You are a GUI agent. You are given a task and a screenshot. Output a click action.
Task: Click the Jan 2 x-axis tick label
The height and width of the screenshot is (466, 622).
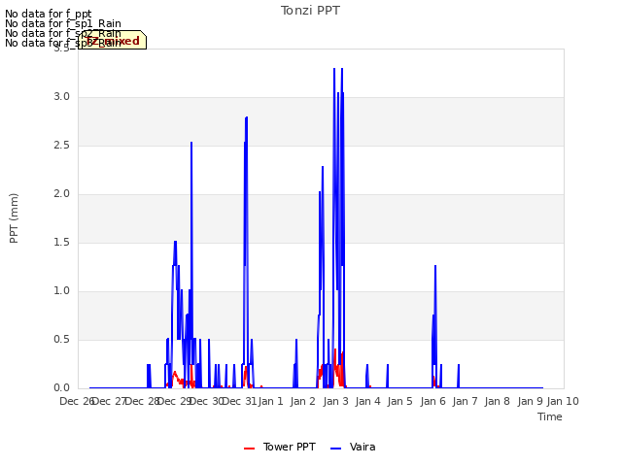[x=303, y=401]
